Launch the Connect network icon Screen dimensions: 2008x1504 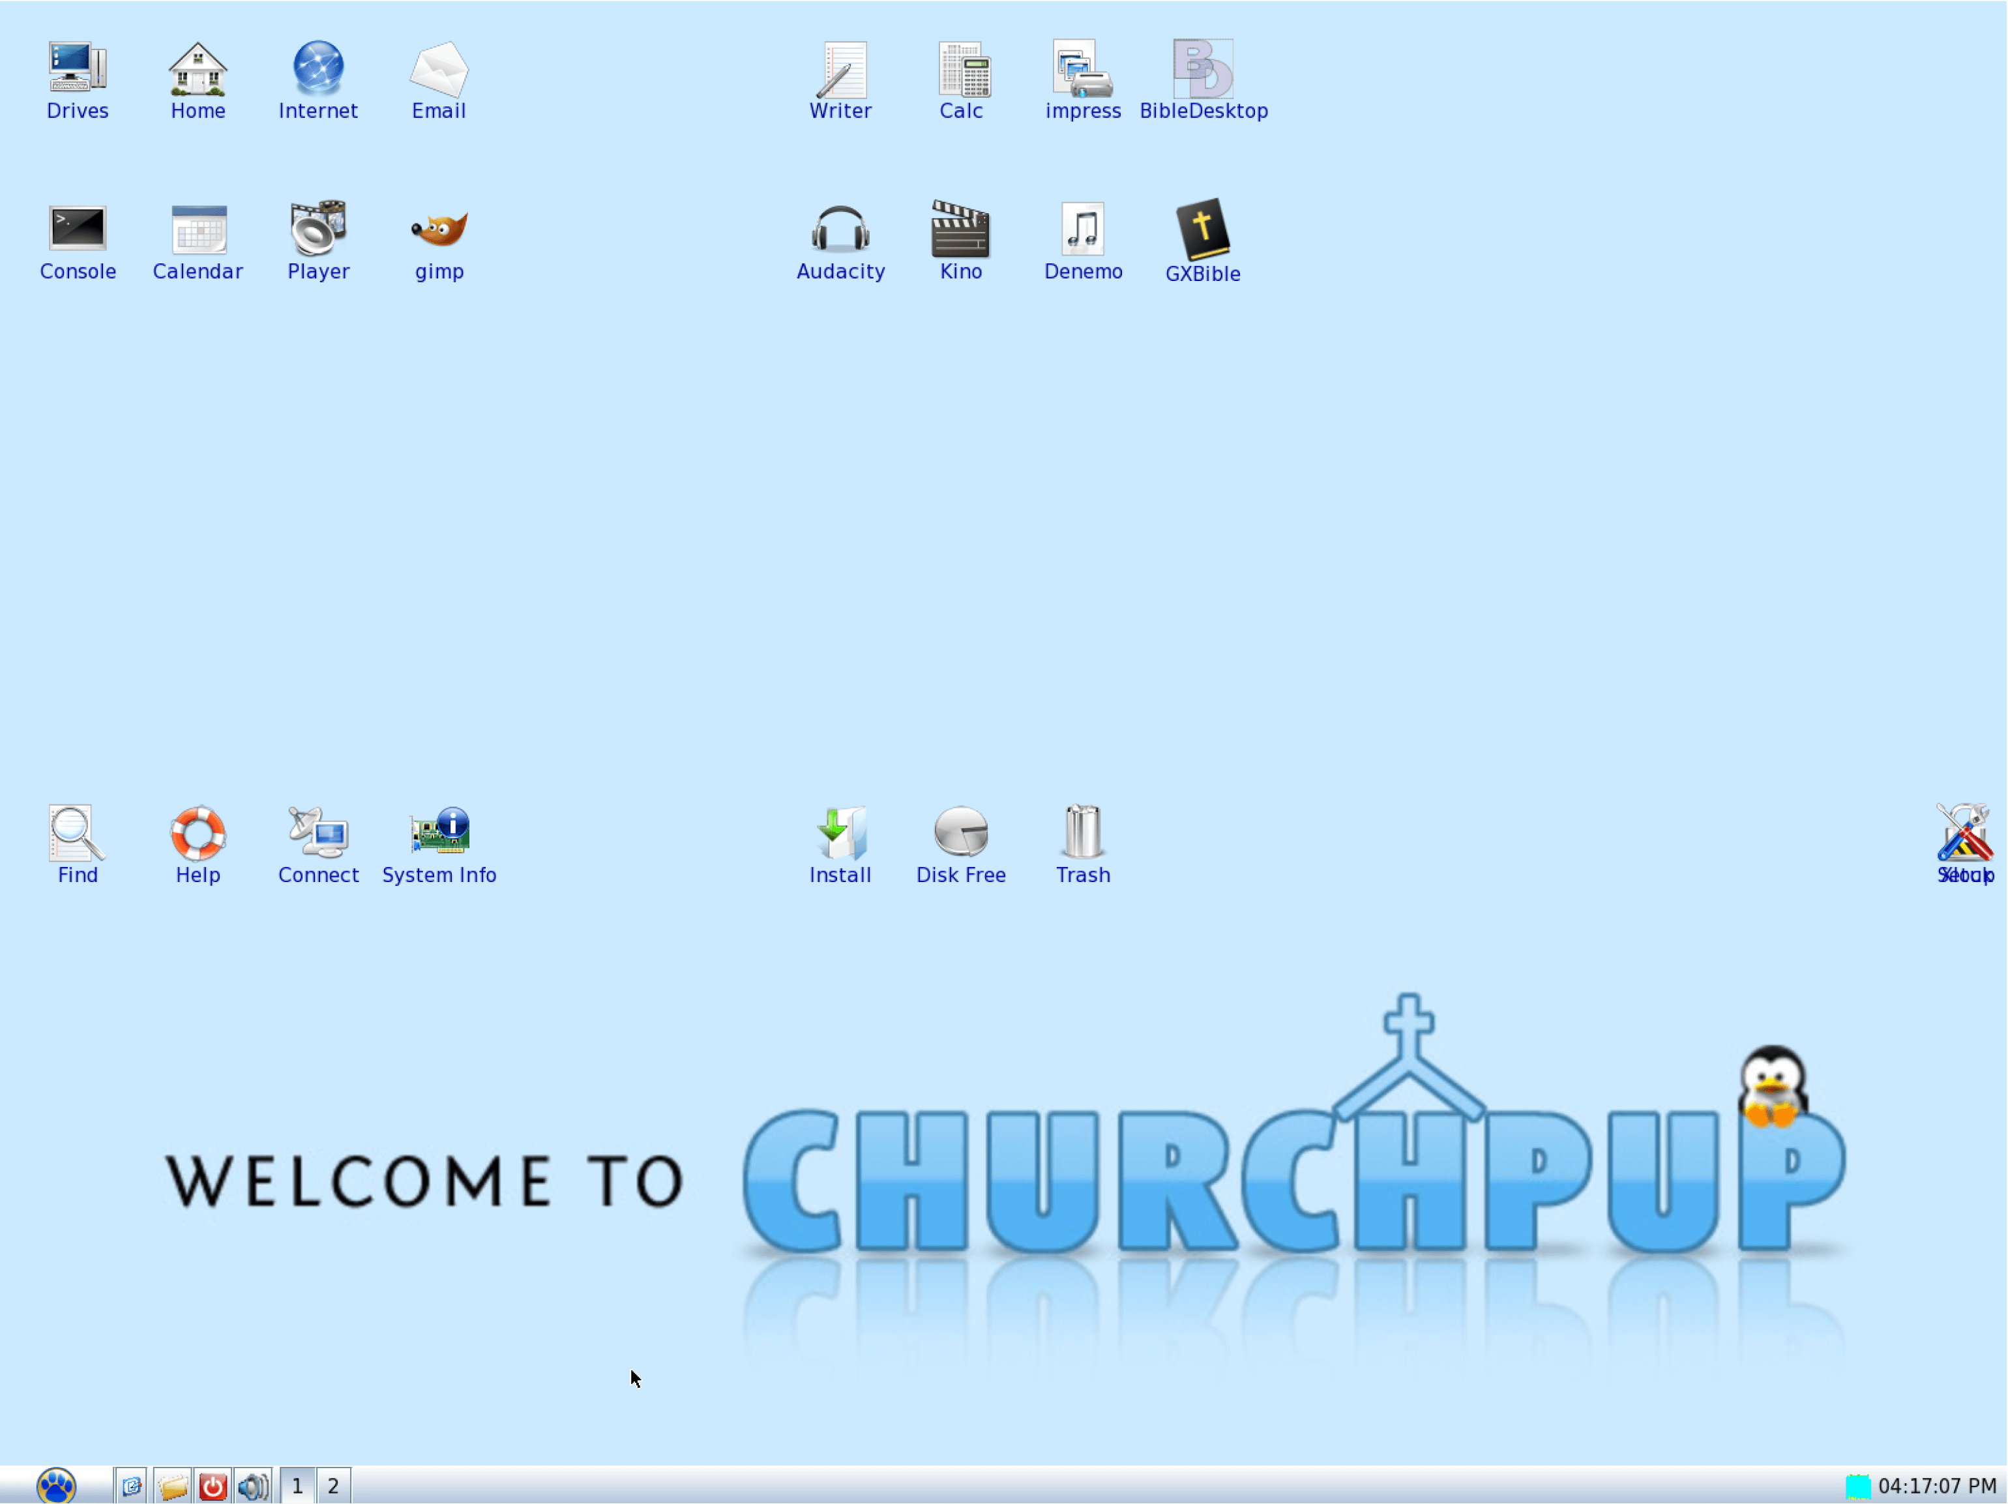317,831
